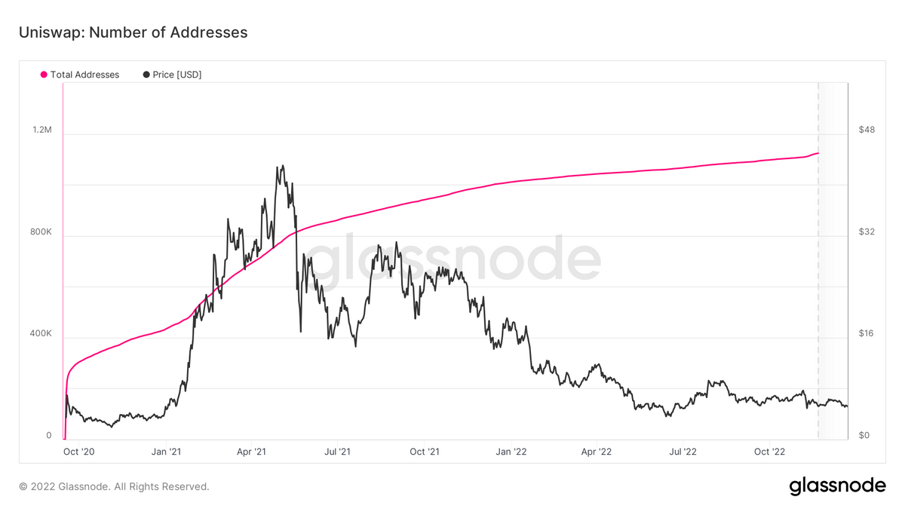
Task: Select the Oct '22 x-axis label
Action: point(769,452)
